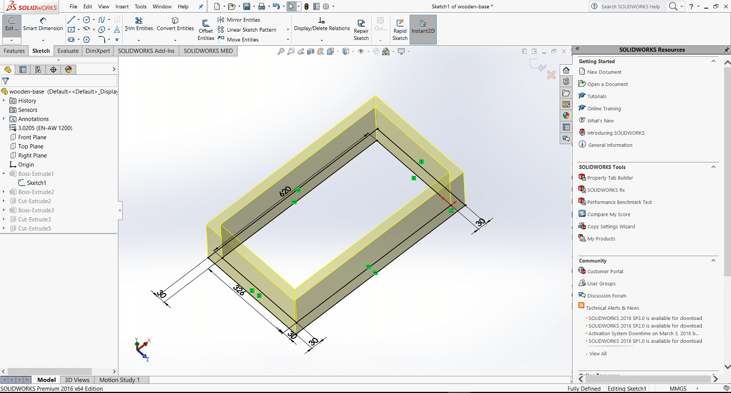The image size is (731, 393).
Task: Select Front Plane in feature tree
Action: 32,137
